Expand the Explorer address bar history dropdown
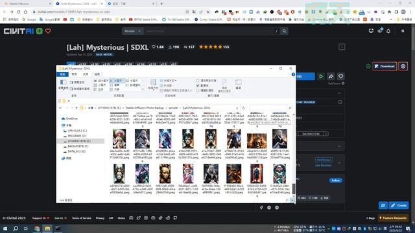 [237, 108]
